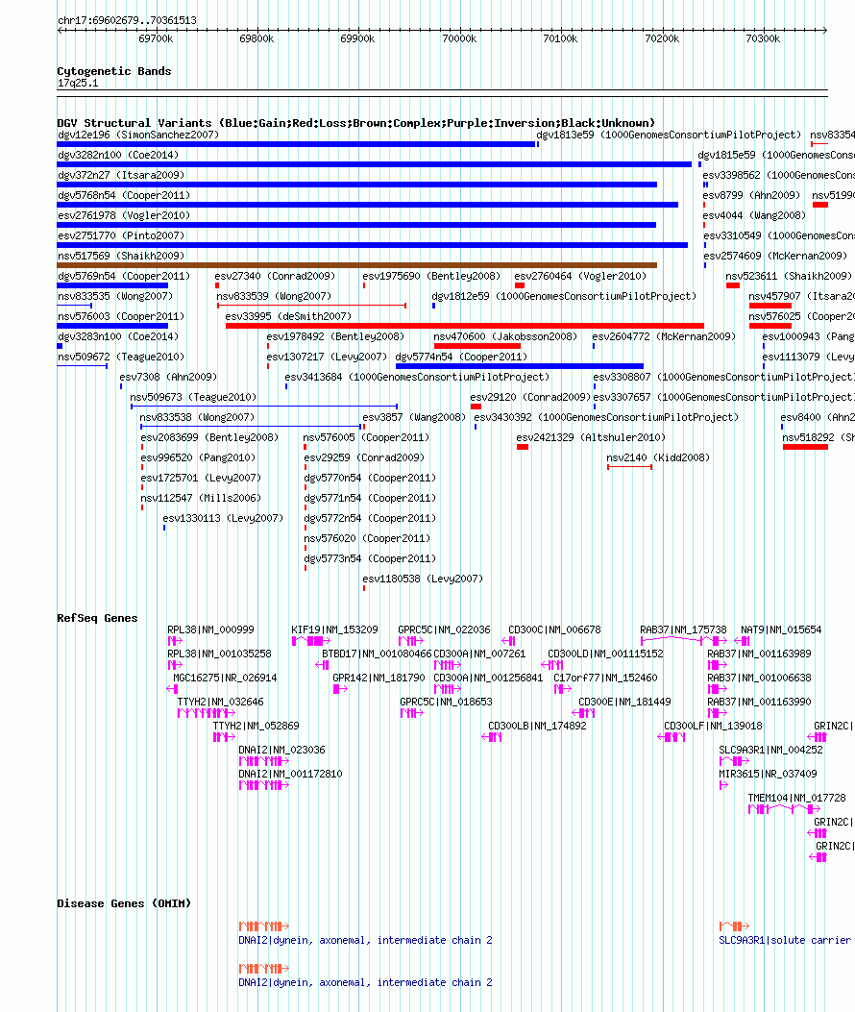The width and height of the screenshot is (855, 1012).
Task: Open esv29120 (Conrad2009) variant label
Action: pos(530,397)
